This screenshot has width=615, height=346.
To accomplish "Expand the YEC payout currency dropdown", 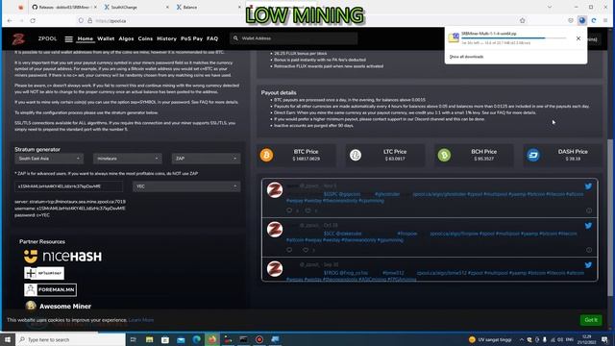I will click(186, 186).
